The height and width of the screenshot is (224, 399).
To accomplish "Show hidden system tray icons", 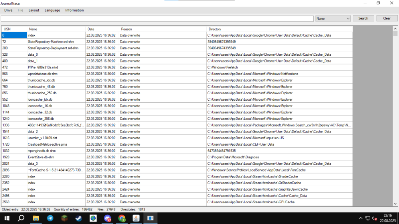I will pyautogui.click(x=361, y=218).
